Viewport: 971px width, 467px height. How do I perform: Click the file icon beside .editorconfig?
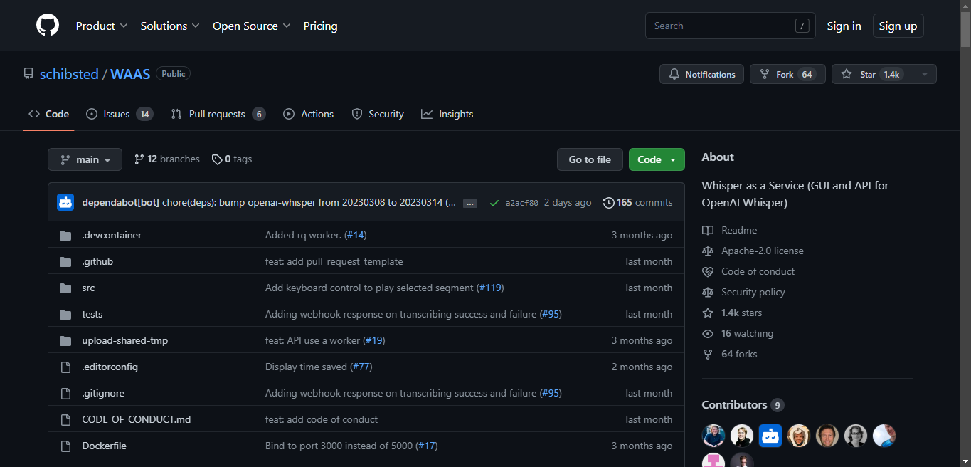(x=66, y=367)
